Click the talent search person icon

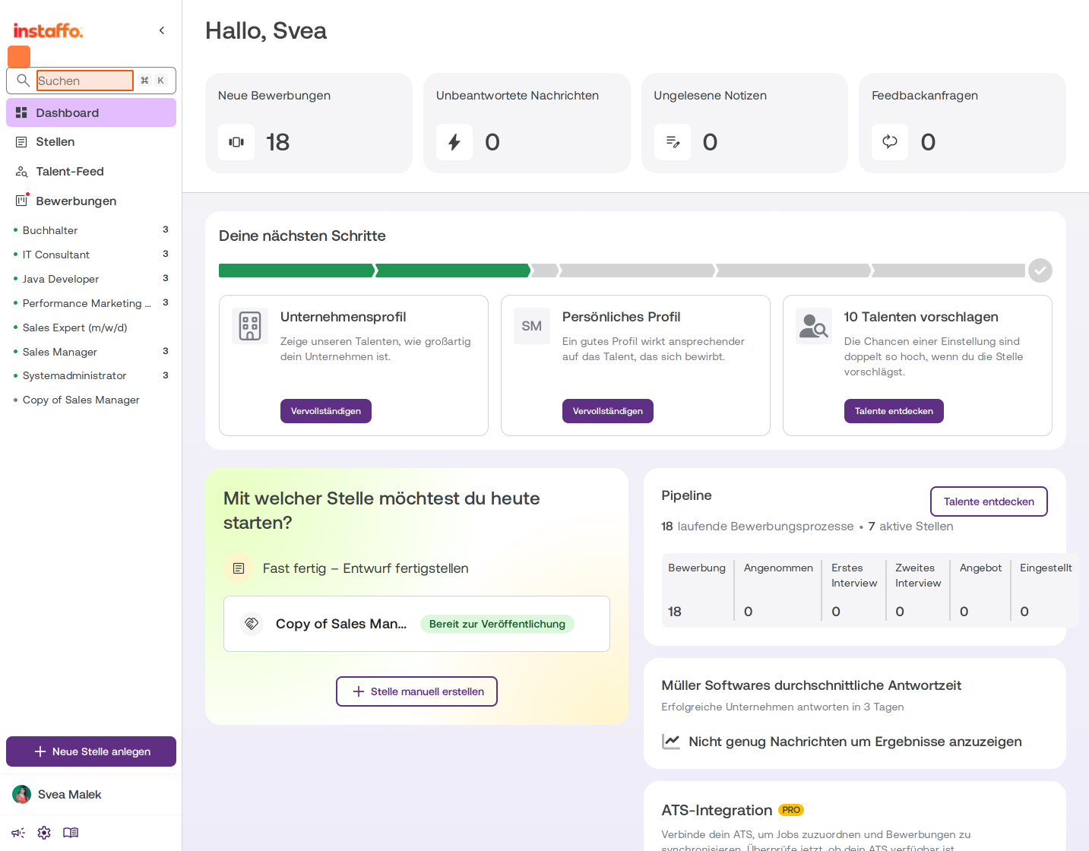[814, 326]
